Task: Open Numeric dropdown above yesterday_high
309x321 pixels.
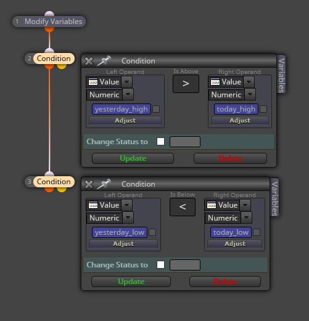Action: 128,94
